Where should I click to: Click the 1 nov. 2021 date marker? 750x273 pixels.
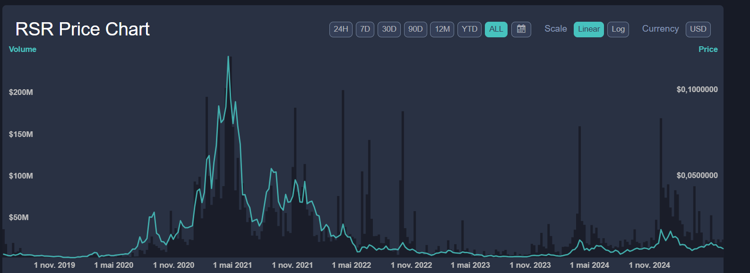293,265
